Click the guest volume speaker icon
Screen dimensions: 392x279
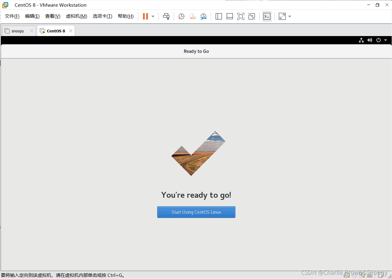click(370, 40)
